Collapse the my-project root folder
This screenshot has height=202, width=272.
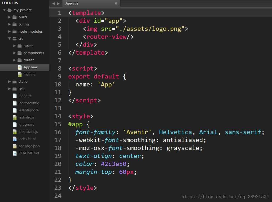click(4, 10)
